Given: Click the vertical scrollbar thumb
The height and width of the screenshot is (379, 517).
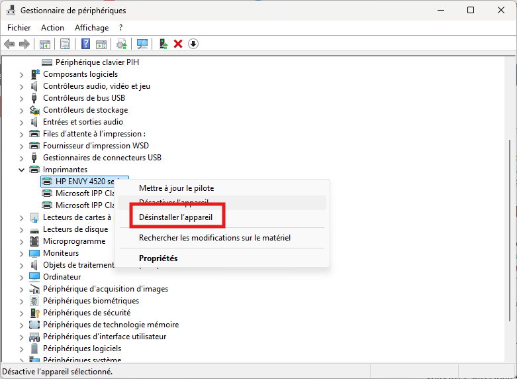Looking at the screenshot, I should (x=511, y=231).
